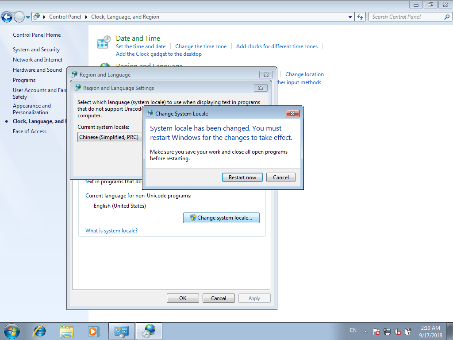Screen dimensions: 453x340
Task: Open Appearance and Personalization category
Action: [32, 109]
